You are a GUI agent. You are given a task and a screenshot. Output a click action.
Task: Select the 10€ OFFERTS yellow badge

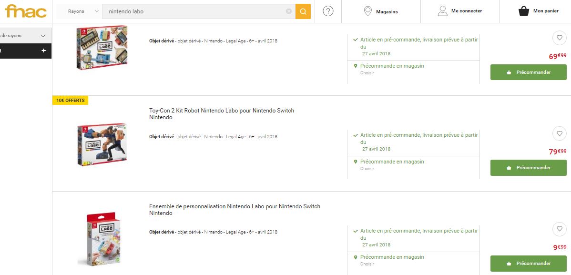coord(70,100)
